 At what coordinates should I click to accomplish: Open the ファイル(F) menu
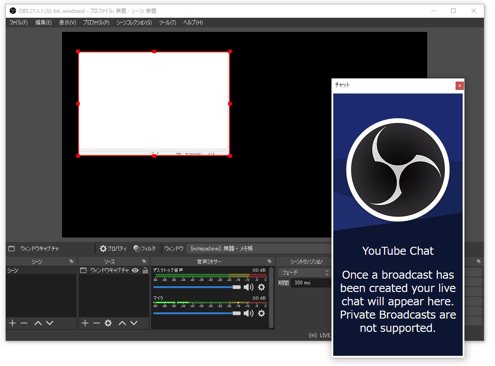[x=18, y=23]
